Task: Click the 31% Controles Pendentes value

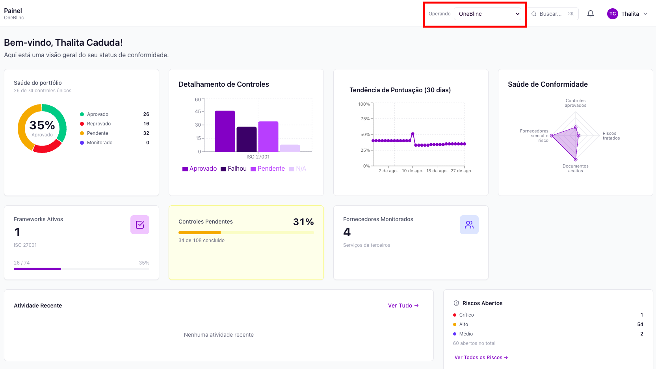Action: click(x=303, y=222)
